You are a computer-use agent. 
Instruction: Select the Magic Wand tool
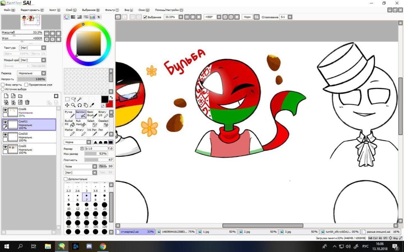point(80,99)
